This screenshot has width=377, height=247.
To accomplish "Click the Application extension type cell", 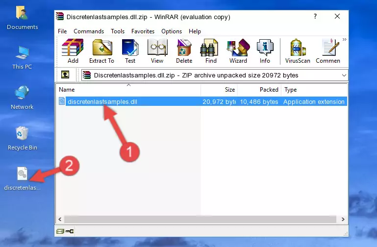I will 314,101.
